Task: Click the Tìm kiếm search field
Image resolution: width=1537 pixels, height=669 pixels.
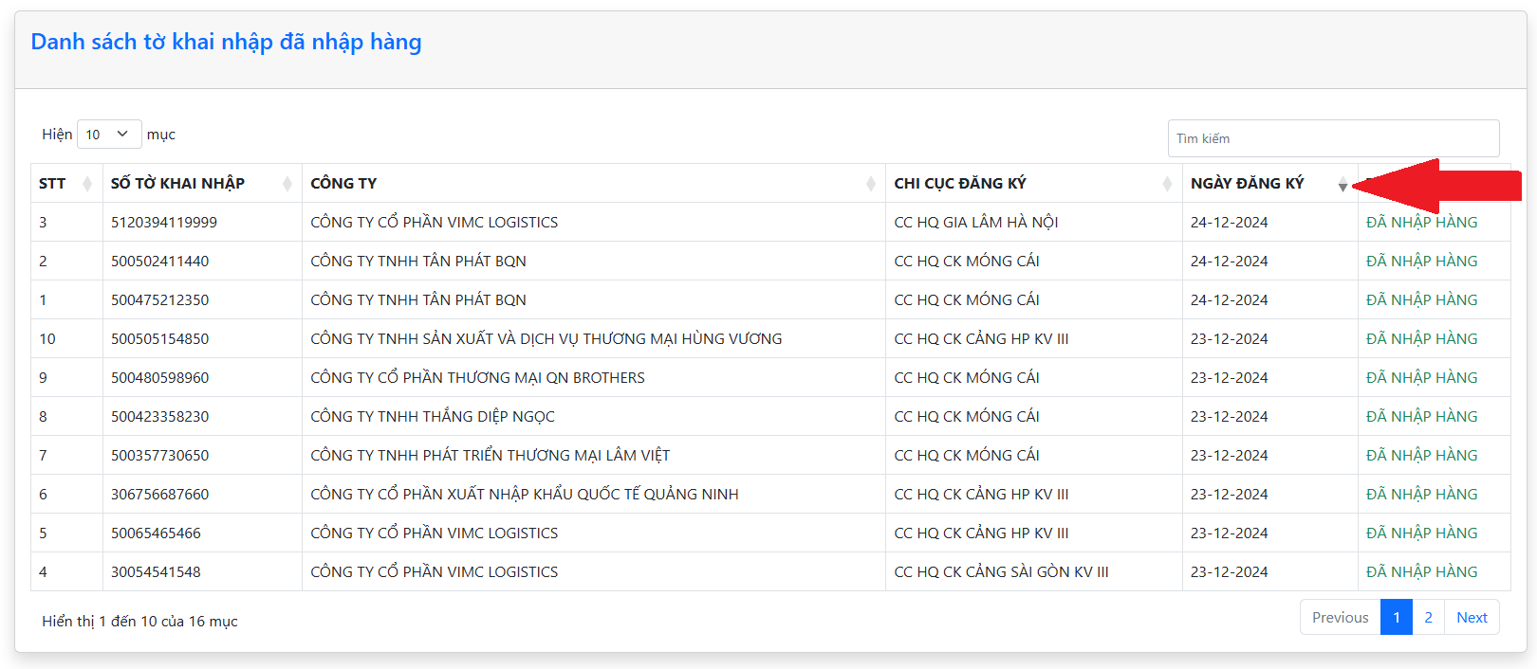Action: tap(1332, 138)
